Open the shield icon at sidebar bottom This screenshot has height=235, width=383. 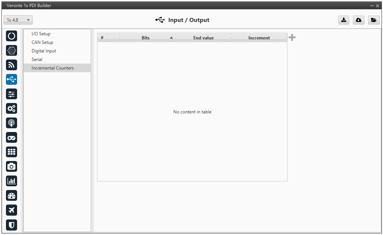(x=12, y=225)
